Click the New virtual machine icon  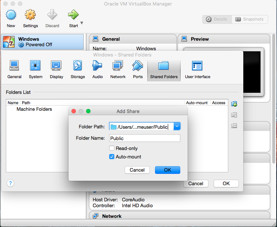(x=11, y=15)
